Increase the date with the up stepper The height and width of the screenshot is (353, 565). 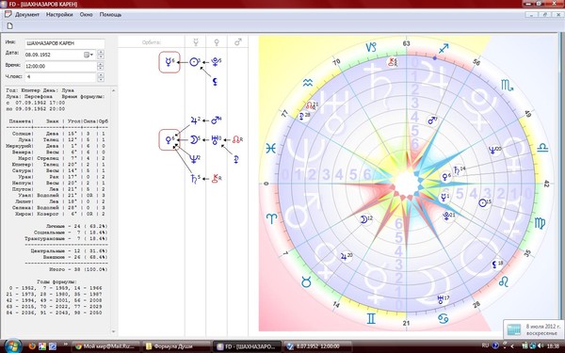101,53
